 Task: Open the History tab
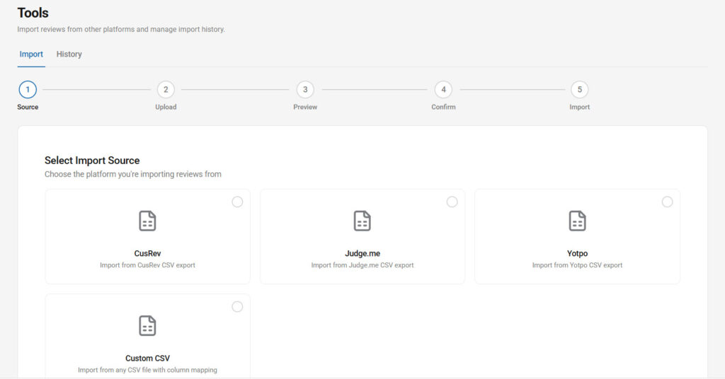pos(69,54)
